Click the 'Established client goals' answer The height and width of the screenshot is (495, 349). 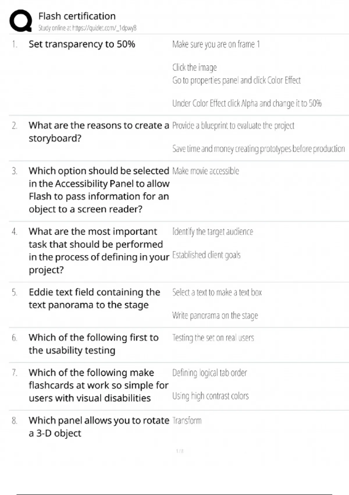206,255
